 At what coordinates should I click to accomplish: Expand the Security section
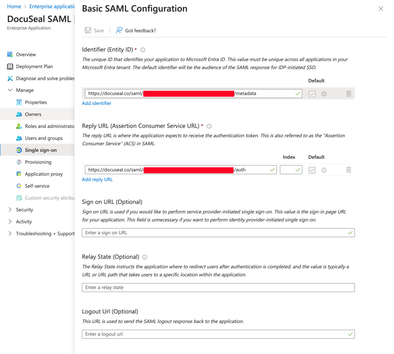[x=10, y=210]
